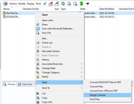Open the Actions menu
Image resolution: width=134 pixels, height=104 pixels.
(x=13, y=4)
